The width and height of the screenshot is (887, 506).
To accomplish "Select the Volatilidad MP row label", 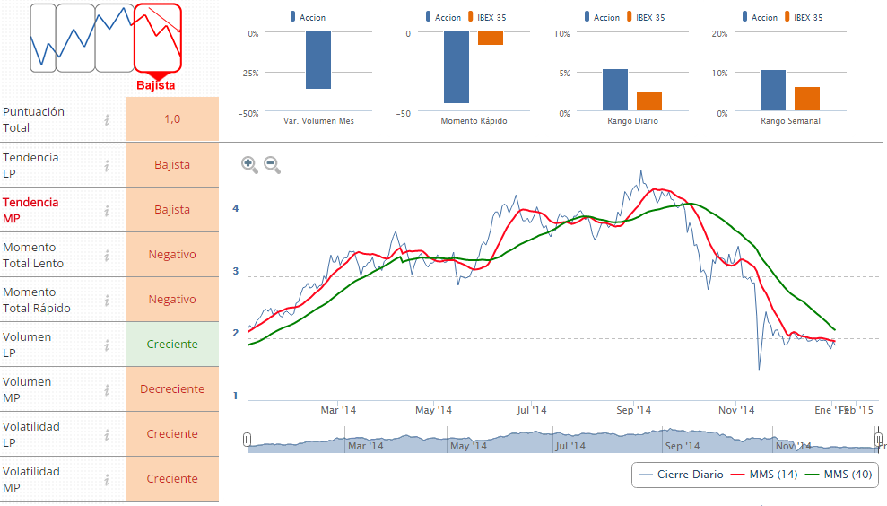I will [31, 479].
